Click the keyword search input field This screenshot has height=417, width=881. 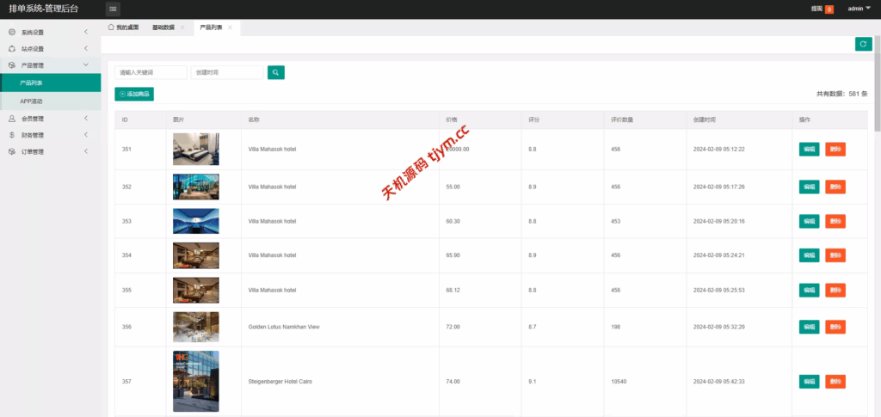point(151,73)
